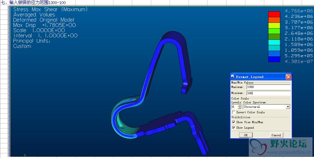Cancel the Format Legend dialog

[276, 135]
